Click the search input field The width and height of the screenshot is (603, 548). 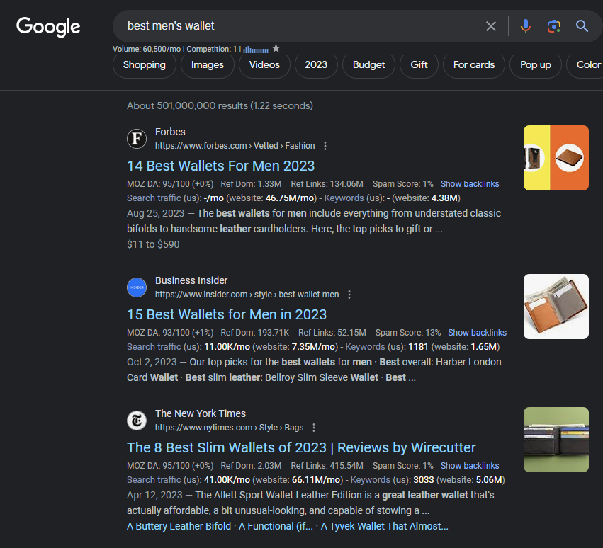click(x=300, y=26)
